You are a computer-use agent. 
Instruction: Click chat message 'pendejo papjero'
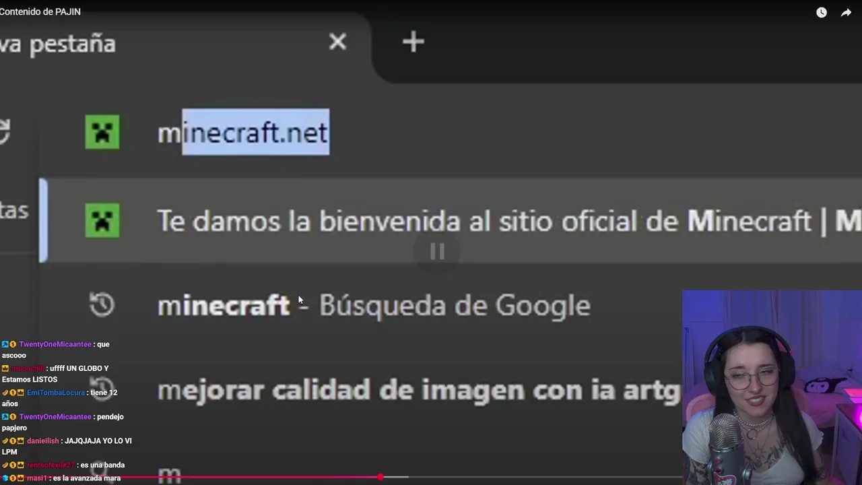[x=63, y=422]
